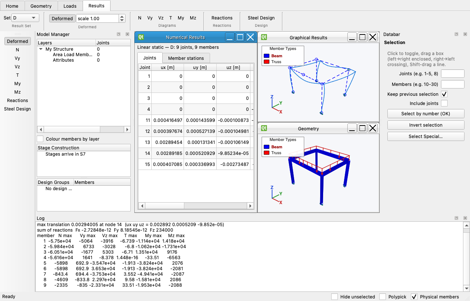Enable Polypick checkbox
Image resolution: width=470 pixels, height=301 pixels.
point(383,297)
